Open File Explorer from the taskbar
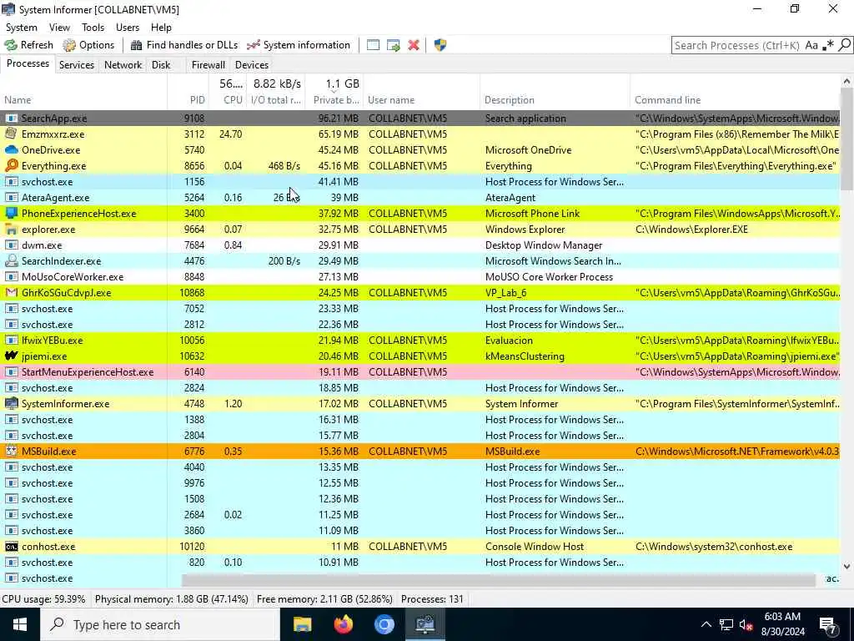Screen dimensions: 854x641 pos(302,624)
